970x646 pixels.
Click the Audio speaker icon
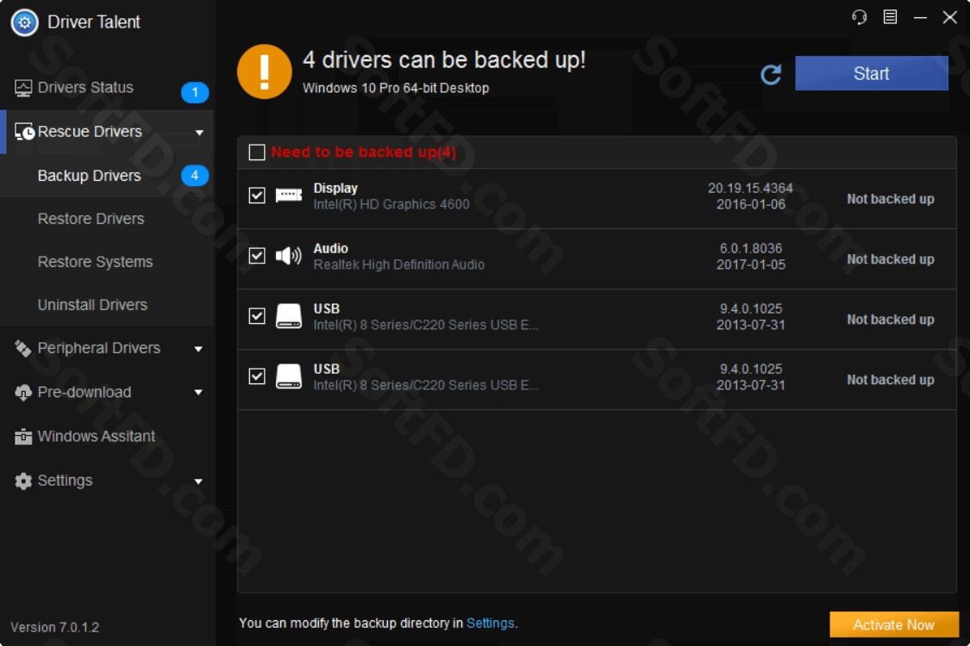288,255
